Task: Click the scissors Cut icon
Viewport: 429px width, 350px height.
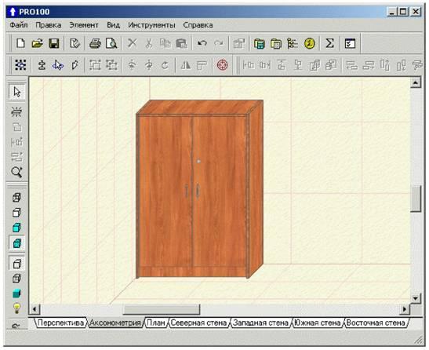Action: pos(149,43)
